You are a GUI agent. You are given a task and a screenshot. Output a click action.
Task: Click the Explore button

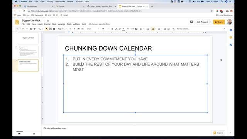click(218, 133)
